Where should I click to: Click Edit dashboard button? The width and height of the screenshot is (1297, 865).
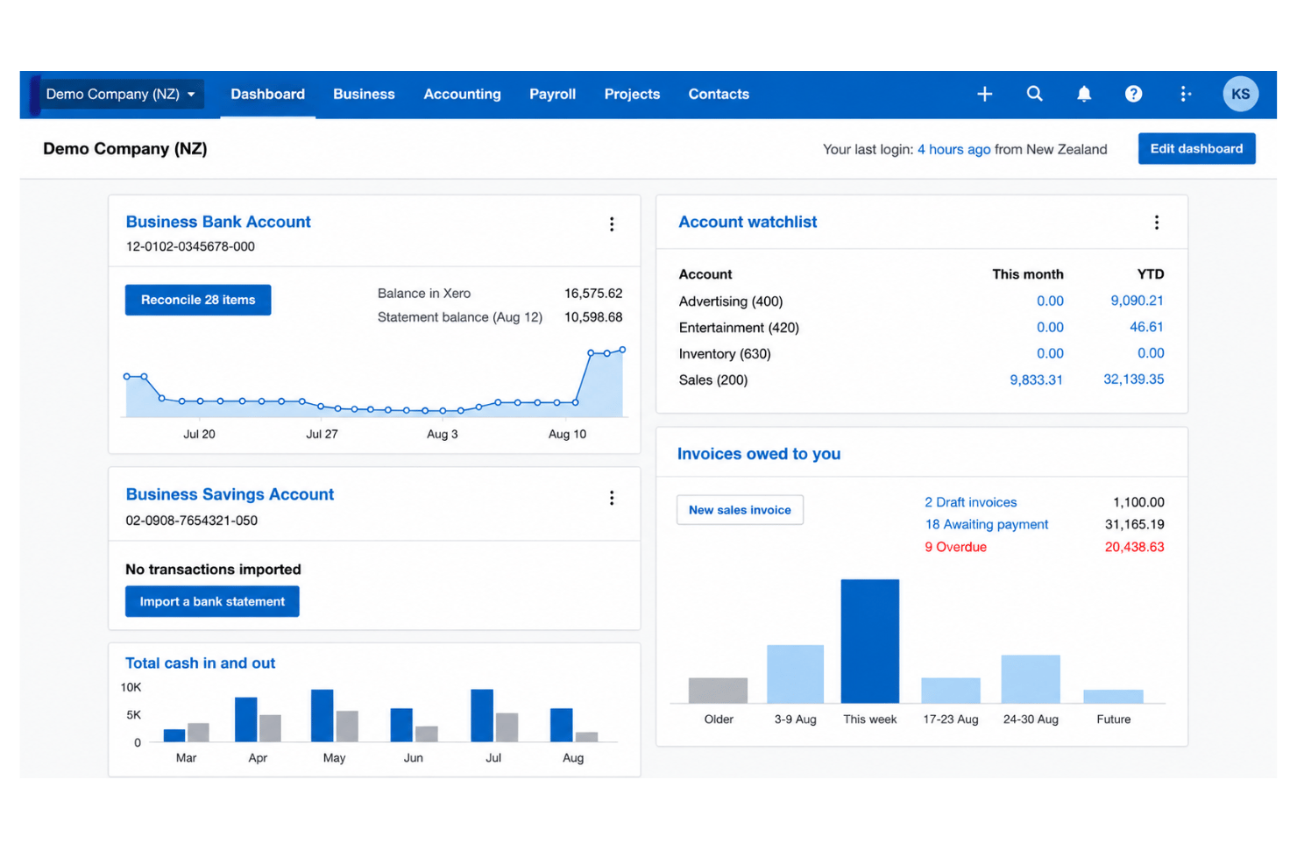tap(1196, 148)
